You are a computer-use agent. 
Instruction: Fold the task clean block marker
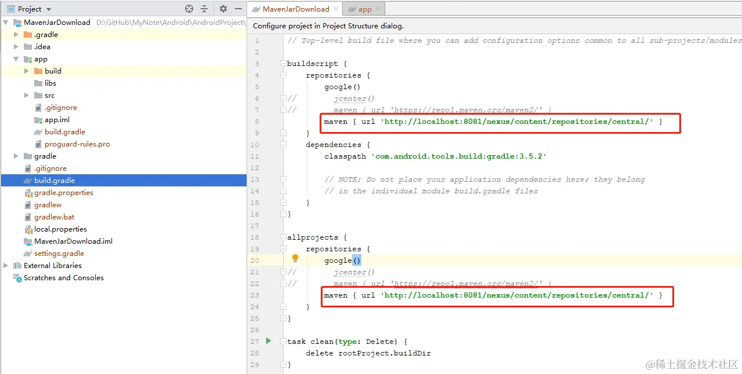[x=283, y=342]
